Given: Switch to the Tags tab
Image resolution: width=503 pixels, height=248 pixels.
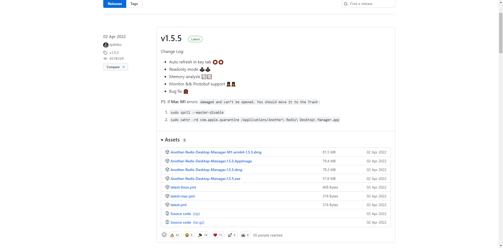Looking at the screenshot, I should 134,4.
